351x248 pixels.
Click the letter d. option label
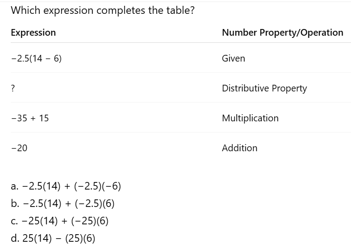point(15,238)
